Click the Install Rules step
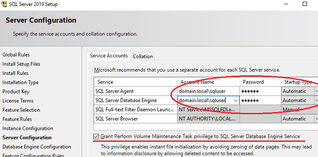 coord(16,73)
